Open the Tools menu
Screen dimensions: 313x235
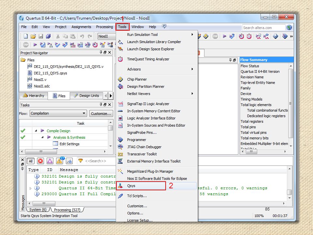tap(122, 27)
